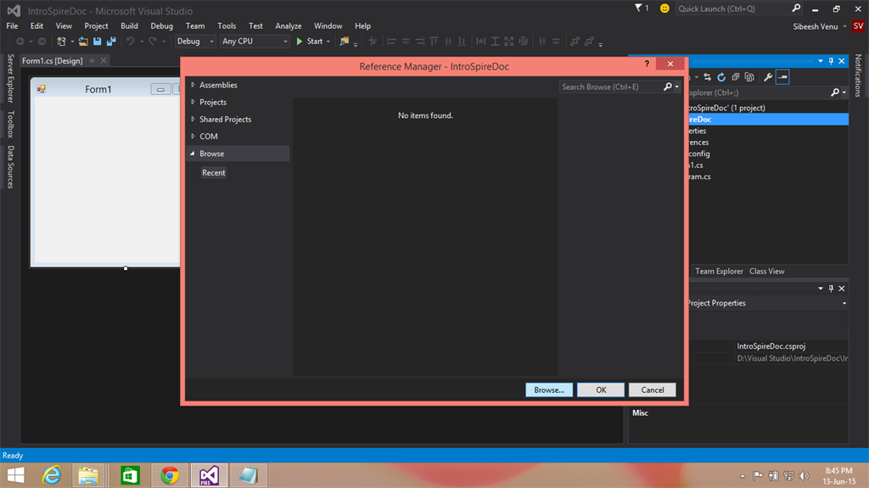Click the Make Same Height icon
Viewport: 869px width, 488px height.
tap(495, 41)
